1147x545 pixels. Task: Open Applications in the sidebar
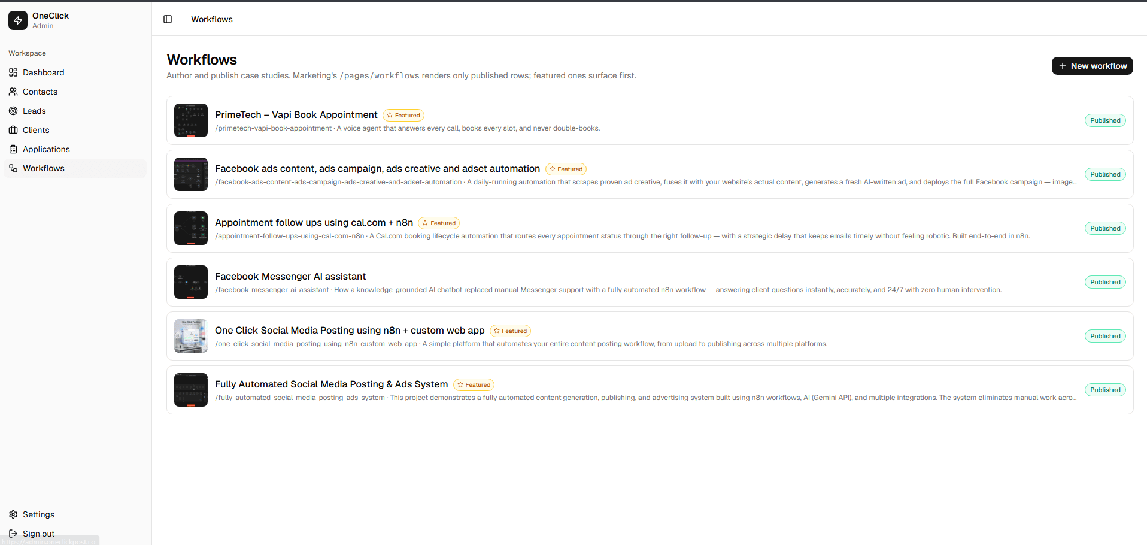75,149
